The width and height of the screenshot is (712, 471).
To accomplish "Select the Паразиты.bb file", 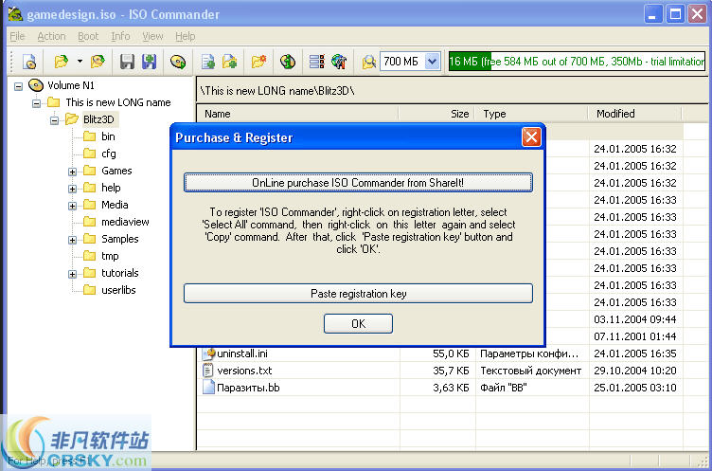I will click(248, 388).
